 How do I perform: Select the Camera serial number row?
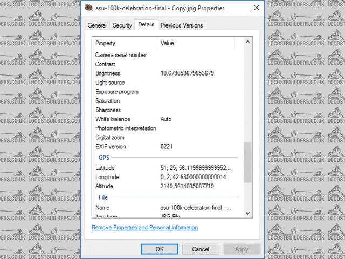[121, 55]
